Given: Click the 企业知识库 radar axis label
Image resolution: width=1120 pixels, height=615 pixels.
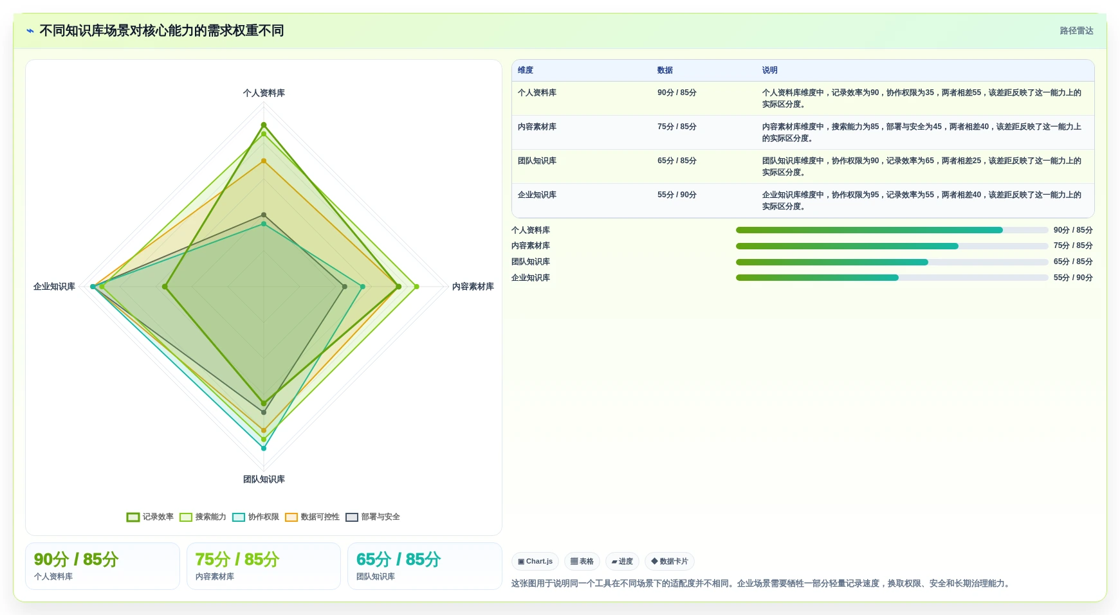Looking at the screenshot, I should tap(54, 287).
